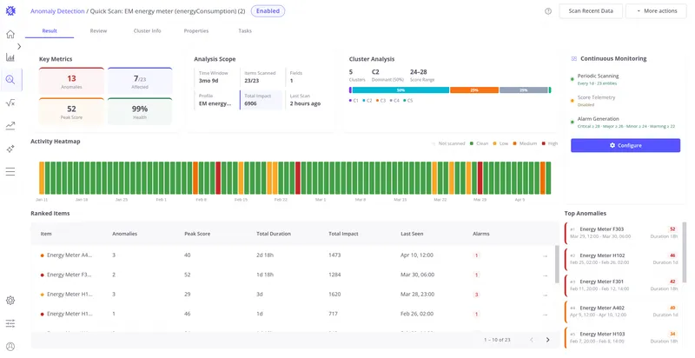Open the trend line forecasting icon

pos(10,126)
